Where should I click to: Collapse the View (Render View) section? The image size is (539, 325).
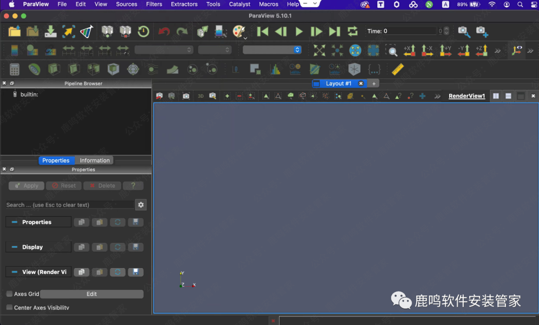click(x=14, y=272)
